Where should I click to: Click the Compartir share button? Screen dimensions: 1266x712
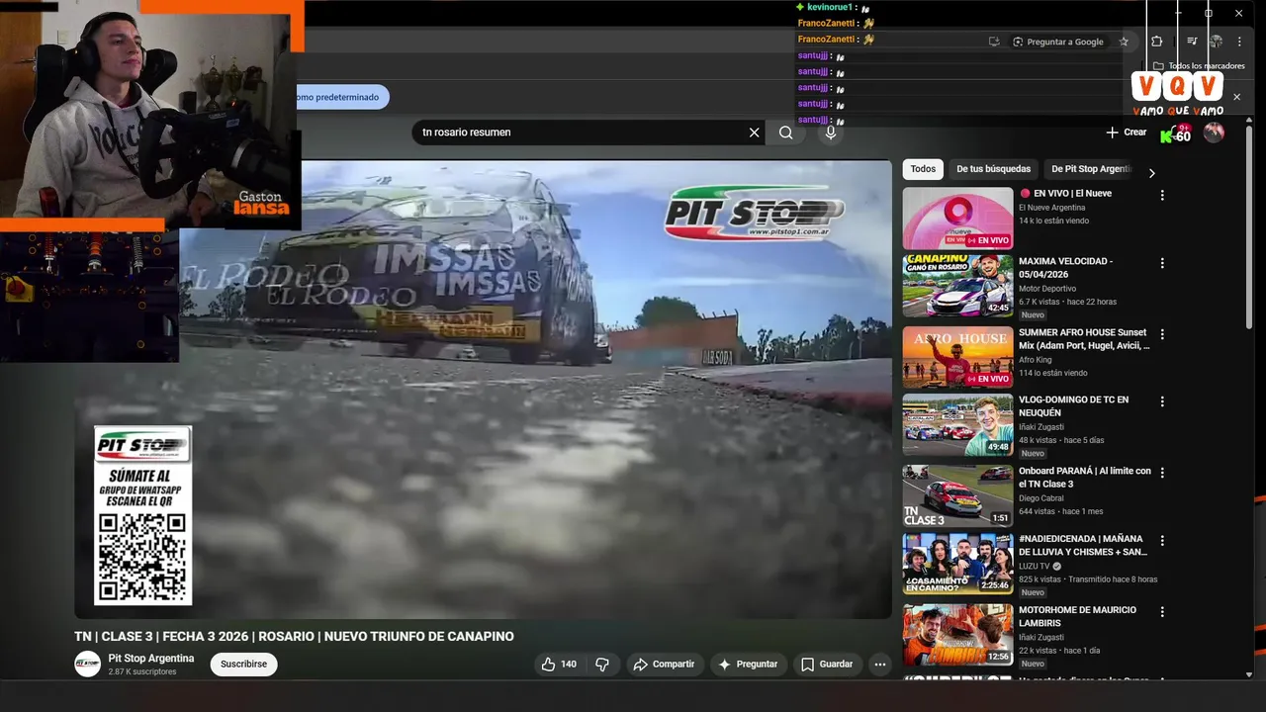[x=665, y=665]
